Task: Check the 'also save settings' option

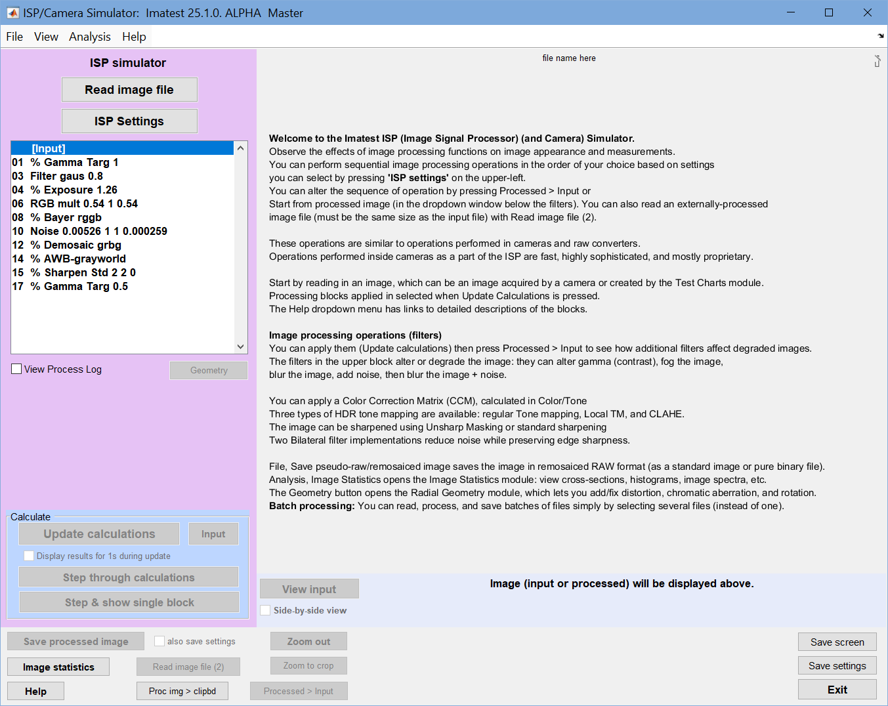Action: 159,641
